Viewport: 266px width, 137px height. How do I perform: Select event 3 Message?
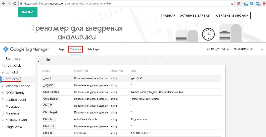tap(11, 113)
